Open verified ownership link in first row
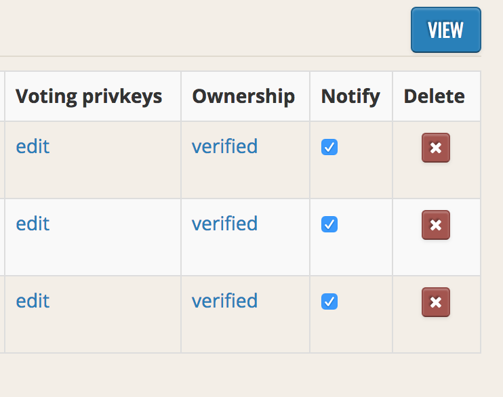 (224, 146)
